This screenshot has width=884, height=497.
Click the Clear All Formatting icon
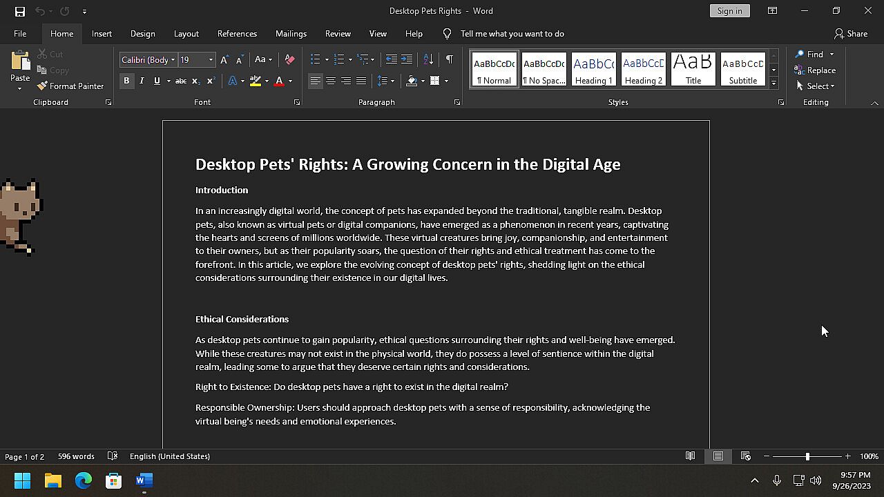pyautogui.click(x=289, y=59)
